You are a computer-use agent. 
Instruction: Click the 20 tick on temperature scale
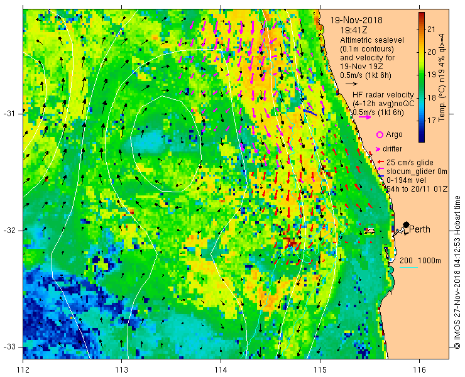point(432,52)
